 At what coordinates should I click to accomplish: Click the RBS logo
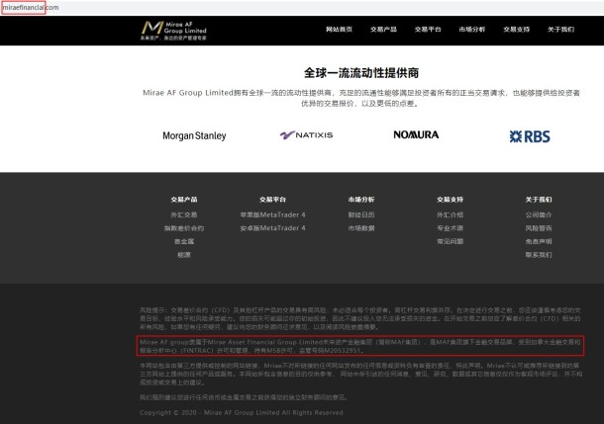pyautogui.click(x=530, y=136)
